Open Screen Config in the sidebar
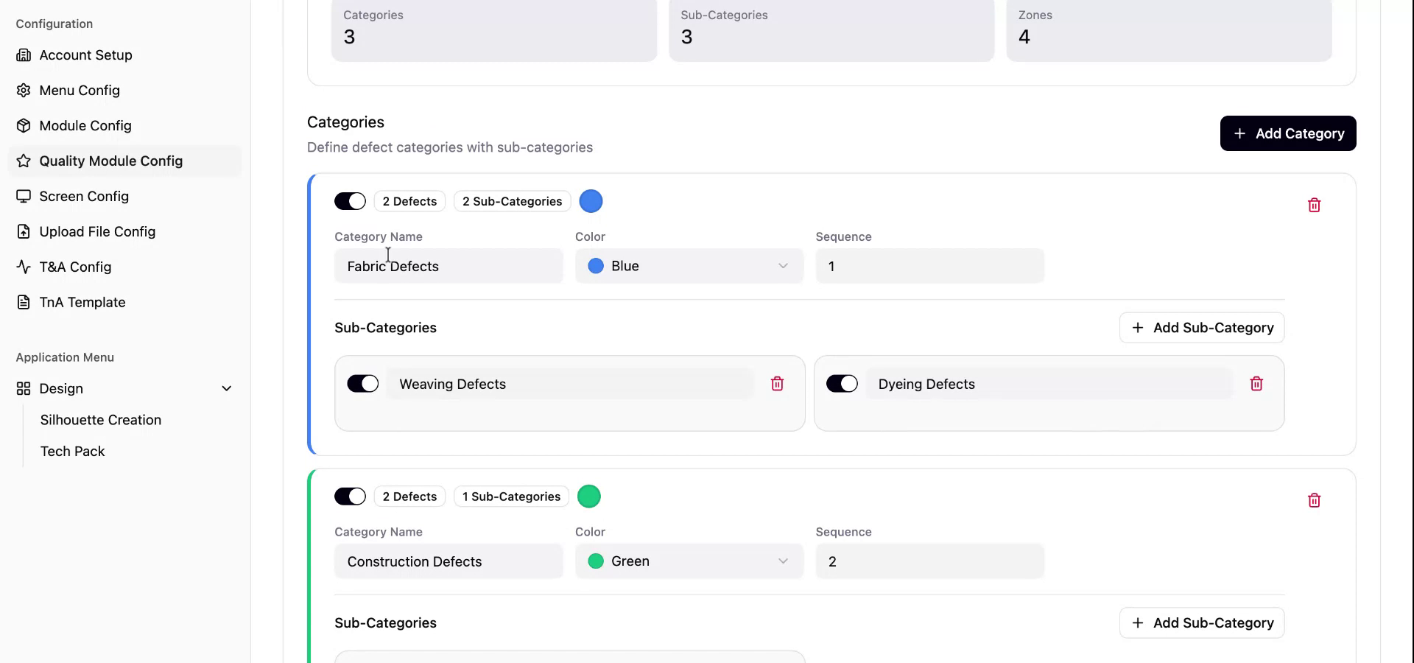The height and width of the screenshot is (663, 1414). click(84, 197)
